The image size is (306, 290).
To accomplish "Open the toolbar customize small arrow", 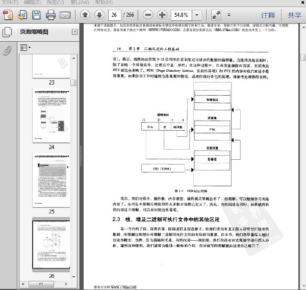I will pos(229,15).
